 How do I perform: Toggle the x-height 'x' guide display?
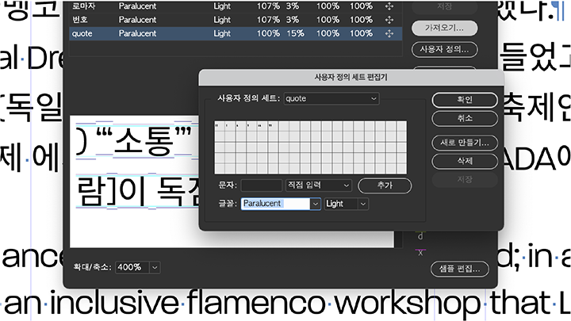click(420, 253)
